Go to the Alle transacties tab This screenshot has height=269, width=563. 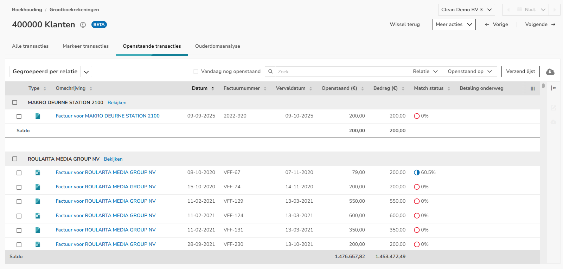pos(30,46)
